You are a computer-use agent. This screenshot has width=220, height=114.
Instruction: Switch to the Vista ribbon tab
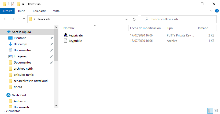coord(56,11)
